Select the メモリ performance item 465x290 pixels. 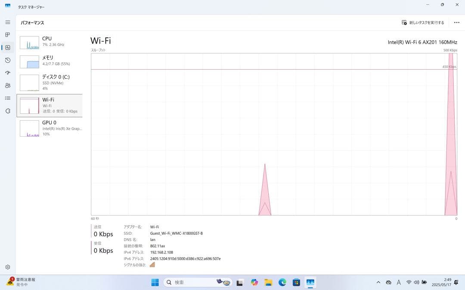[50, 61]
